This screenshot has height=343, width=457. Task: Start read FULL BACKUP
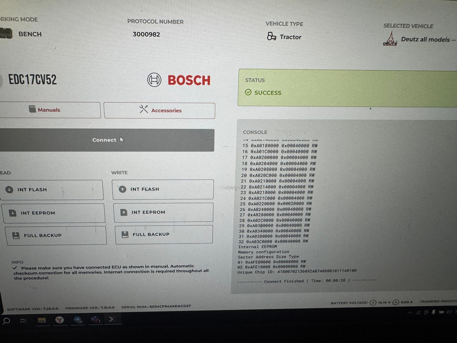coord(56,235)
